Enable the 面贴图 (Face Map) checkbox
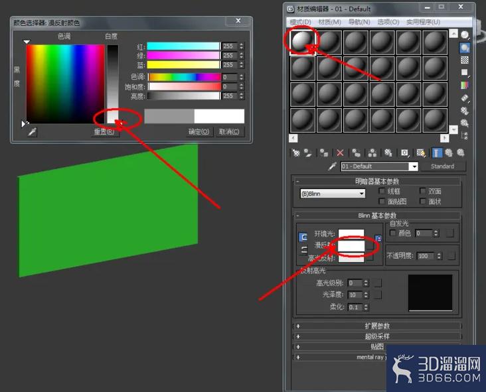The width and height of the screenshot is (486, 392). coord(382,201)
